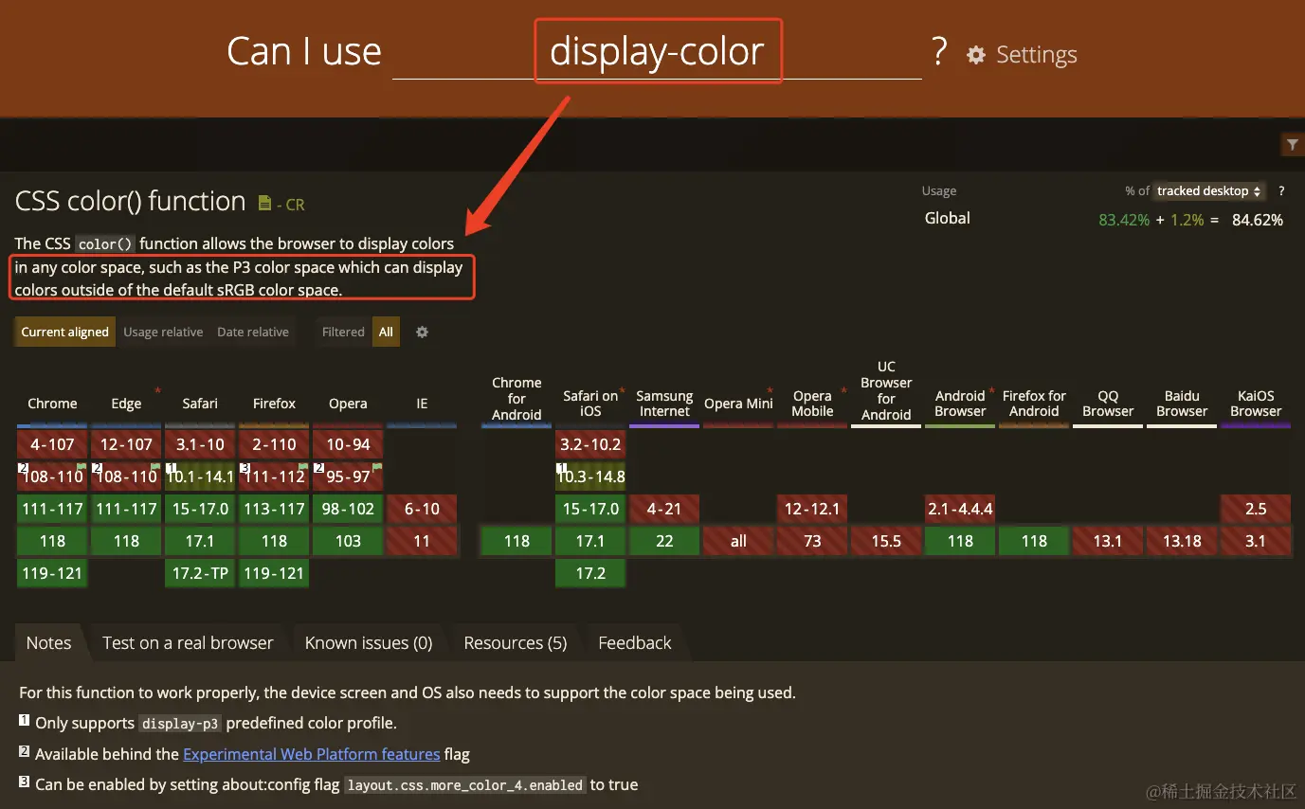Open table settings gear next to All
The width and height of the screenshot is (1305, 809).
[423, 332]
